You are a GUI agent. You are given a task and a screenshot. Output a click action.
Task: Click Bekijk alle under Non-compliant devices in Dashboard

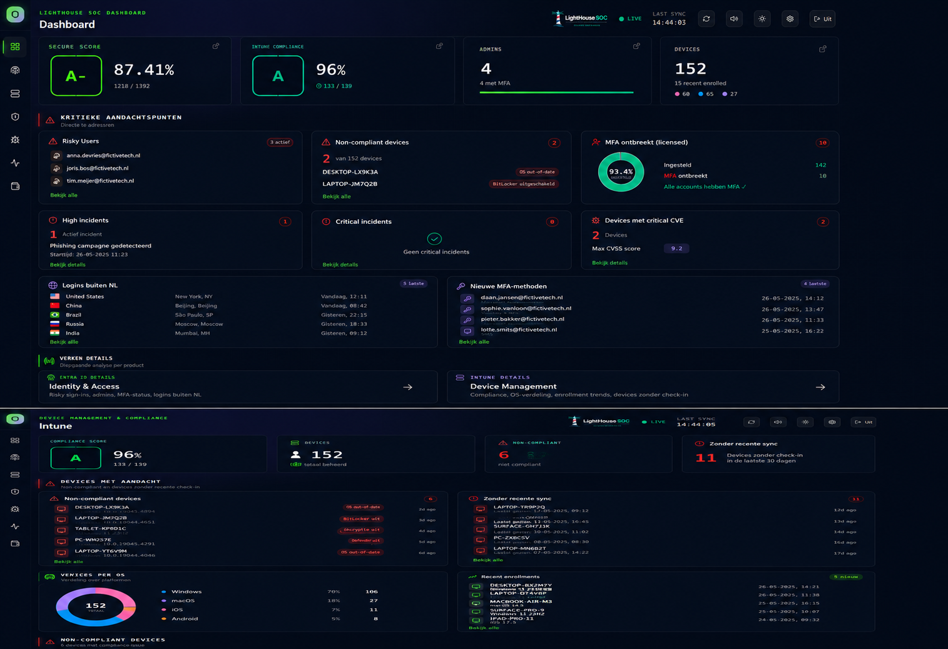coord(337,196)
